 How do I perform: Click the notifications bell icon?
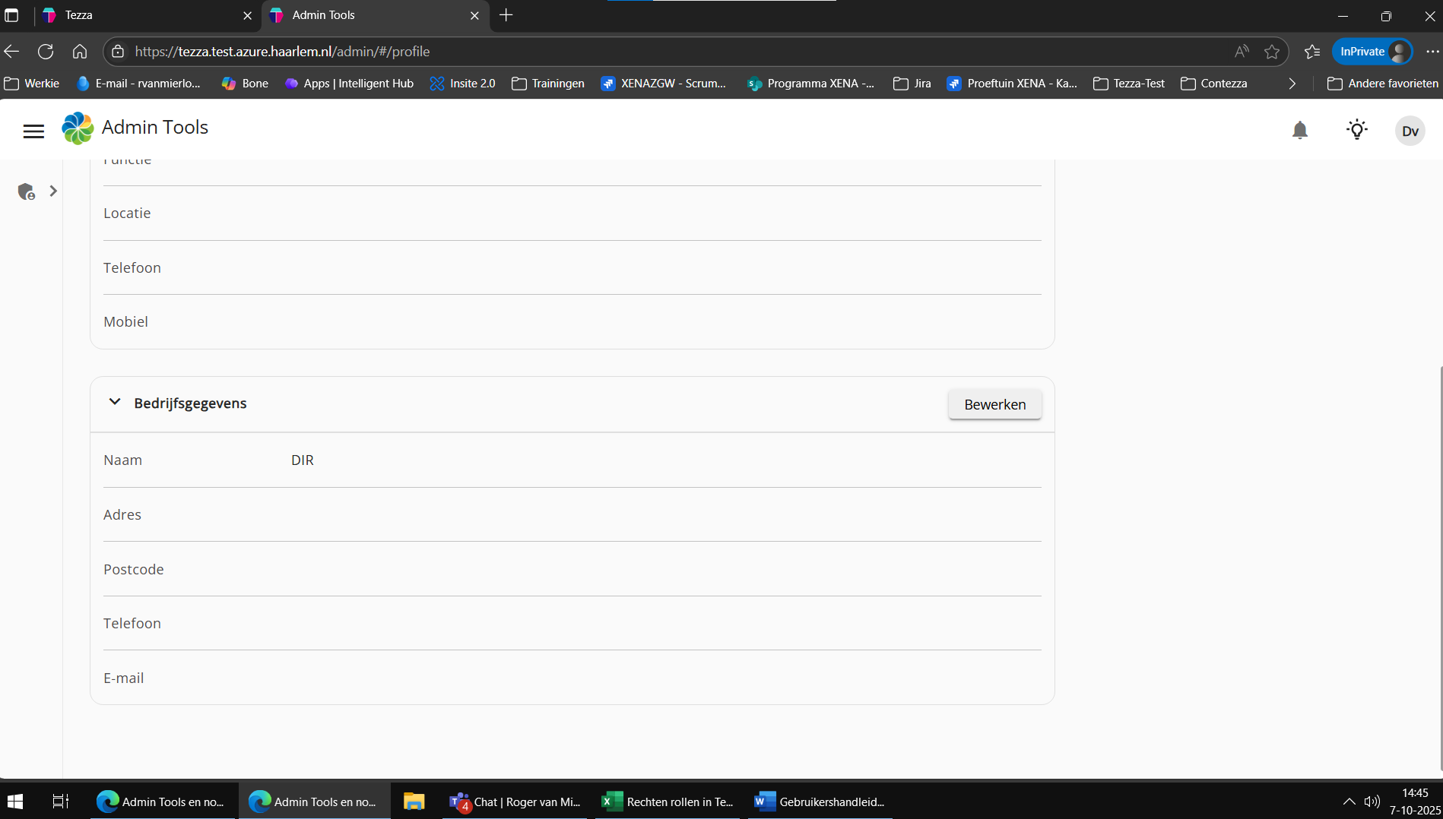click(1300, 131)
